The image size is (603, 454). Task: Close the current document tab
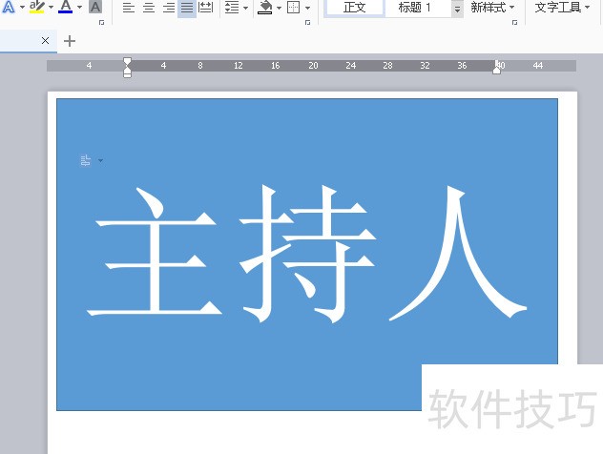pos(46,41)
